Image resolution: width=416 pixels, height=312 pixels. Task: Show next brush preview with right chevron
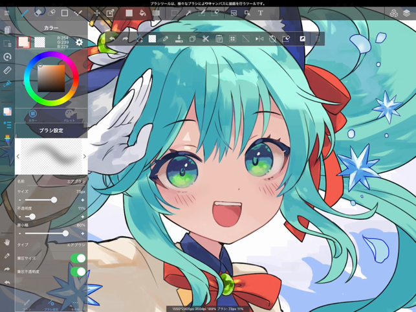[x=84, y=156]
